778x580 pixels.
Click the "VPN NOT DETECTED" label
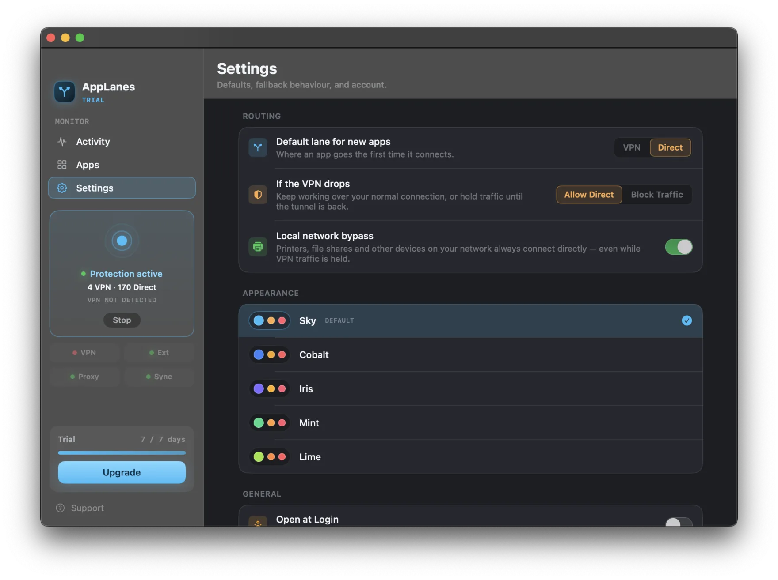[x=122, y=300]
